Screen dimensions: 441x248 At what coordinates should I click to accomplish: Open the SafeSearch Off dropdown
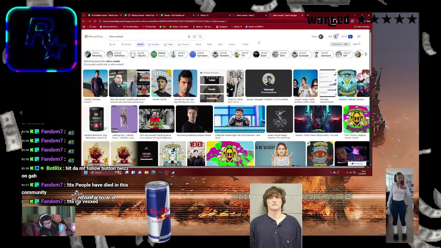coord(340,44)
